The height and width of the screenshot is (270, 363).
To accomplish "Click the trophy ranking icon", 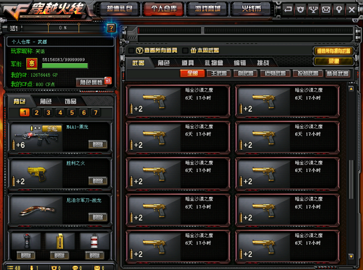I will tap(313, 10).
